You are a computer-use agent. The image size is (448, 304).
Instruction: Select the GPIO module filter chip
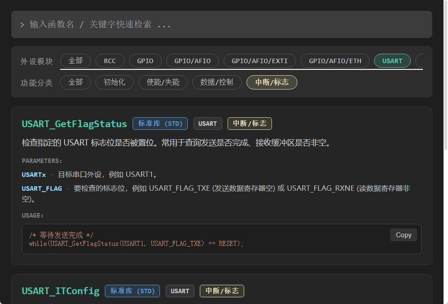145,61
